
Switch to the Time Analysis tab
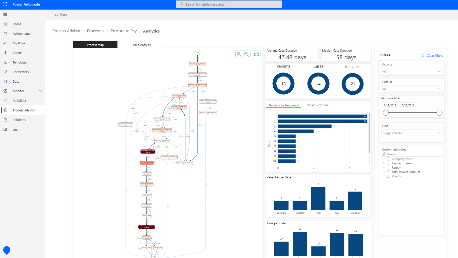point(142,45)
